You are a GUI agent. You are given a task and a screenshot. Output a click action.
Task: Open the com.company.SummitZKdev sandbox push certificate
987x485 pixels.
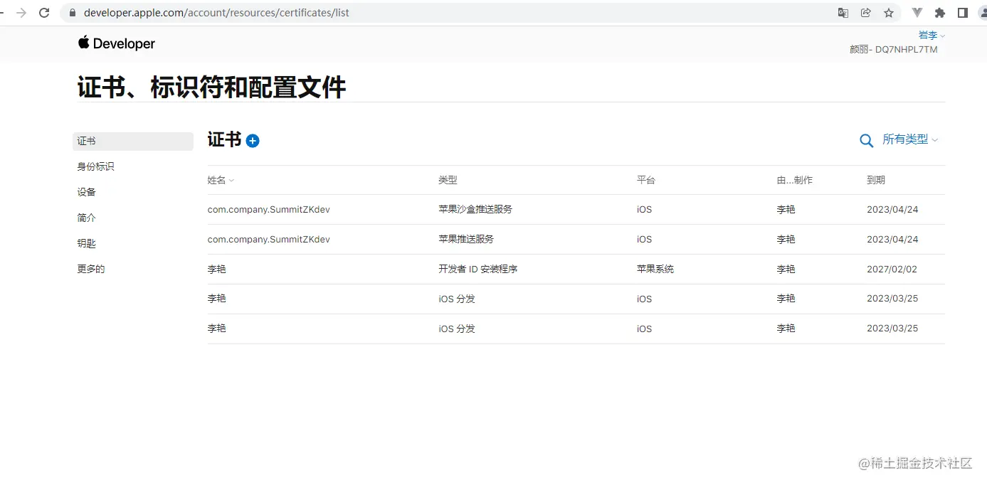268,209
